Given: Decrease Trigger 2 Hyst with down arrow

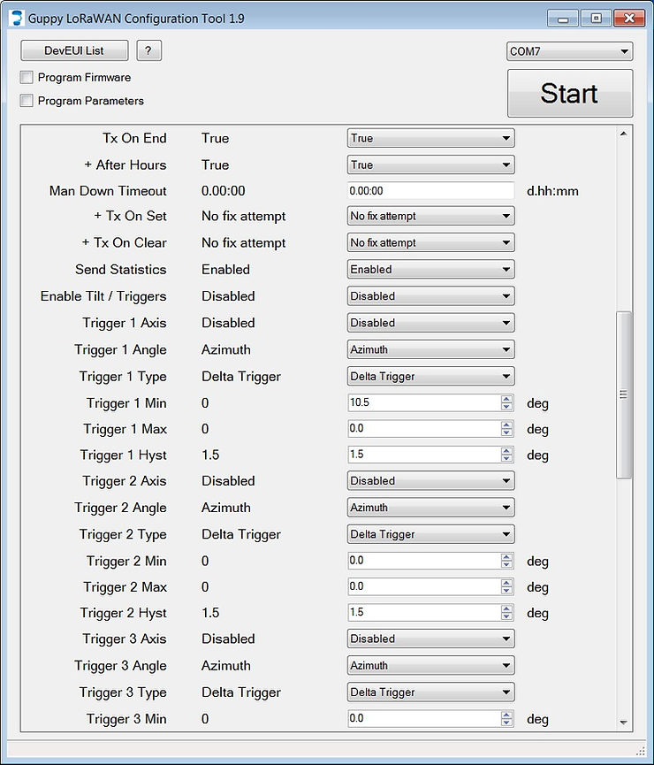Looking at the screenshot, I should (x=506, y=616).
